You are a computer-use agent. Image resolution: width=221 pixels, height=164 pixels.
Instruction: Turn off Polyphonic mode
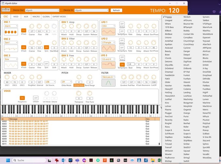[x=22, y=98]
